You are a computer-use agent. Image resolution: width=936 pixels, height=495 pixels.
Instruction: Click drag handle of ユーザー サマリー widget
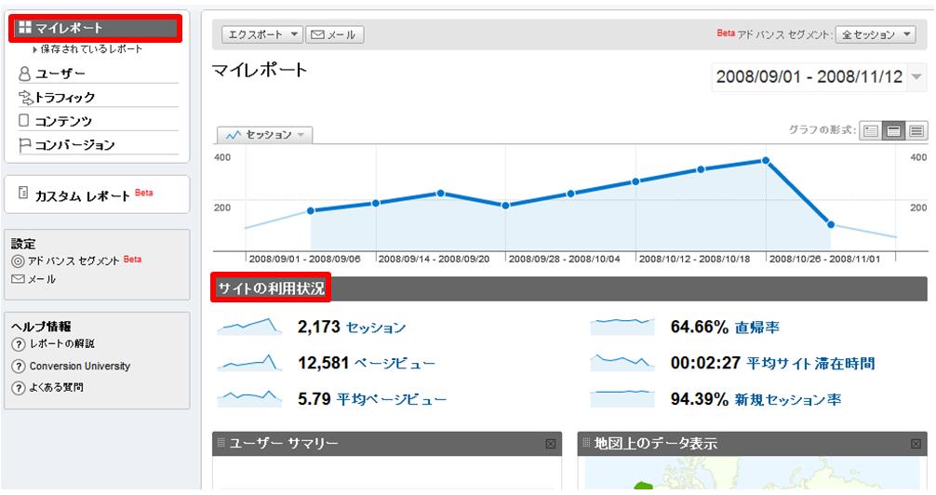click(x=221, y=443)
